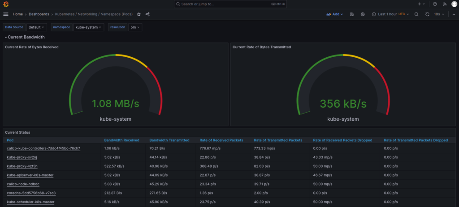Open the Last 1 hour time picker
Viewport: 459px width, 207px height.
[x=390, y=14]
